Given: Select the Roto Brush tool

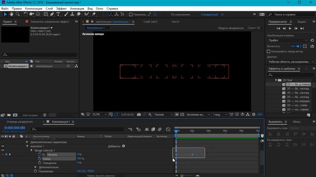Looking at the screenshot, I should tap(86, 14).
